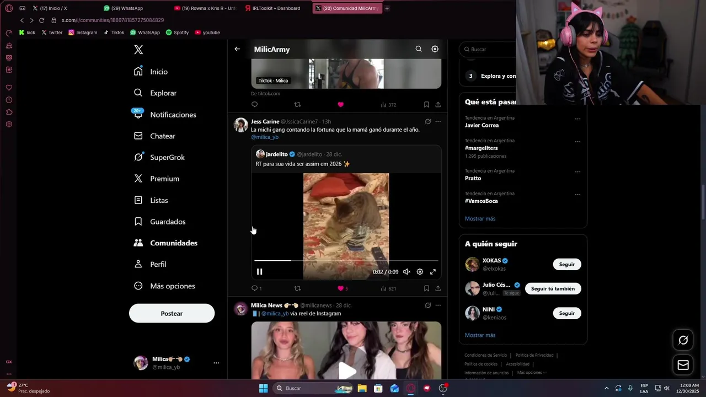Switch to the WhatsApp browser tab

pyautogui.click(x=127, y=8)
